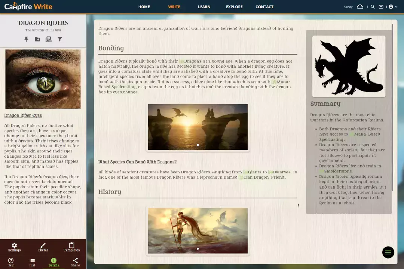Pin the Dragon Riders article
Viewport: 404px width, 269px height.
click(x=26, y=39)
